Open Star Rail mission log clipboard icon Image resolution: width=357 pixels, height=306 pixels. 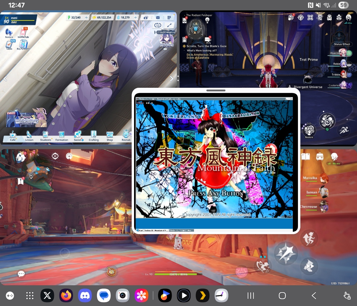coord(185,40)
